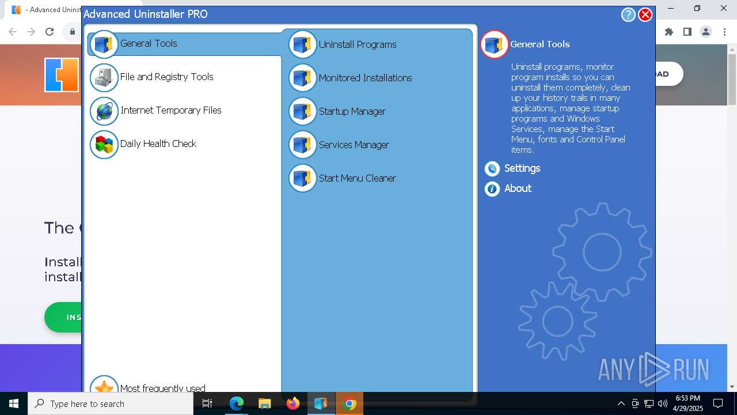Open the Settings link
Image resolution: width=737 pixels, height=415 pixels.
point(522,168)
